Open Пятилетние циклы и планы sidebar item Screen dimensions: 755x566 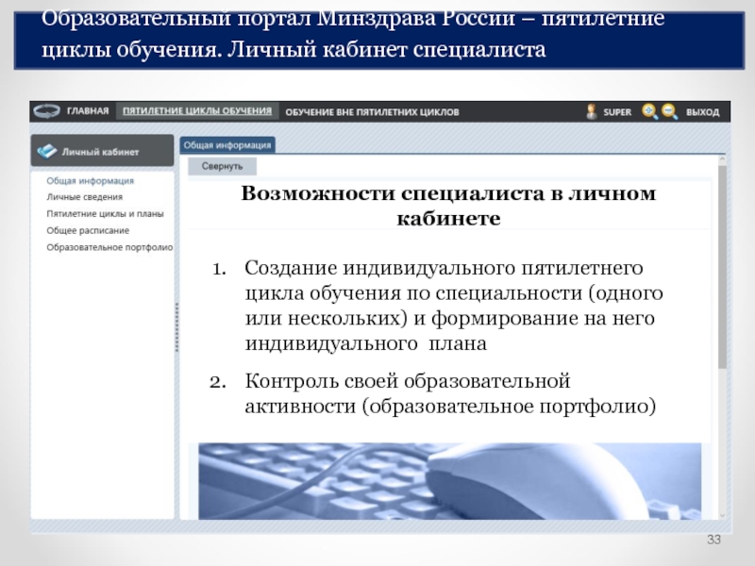pos(104,214)
